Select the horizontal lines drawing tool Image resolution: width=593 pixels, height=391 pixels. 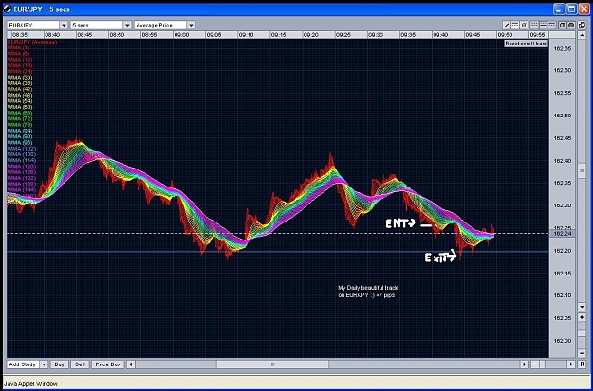coord(515,26)
